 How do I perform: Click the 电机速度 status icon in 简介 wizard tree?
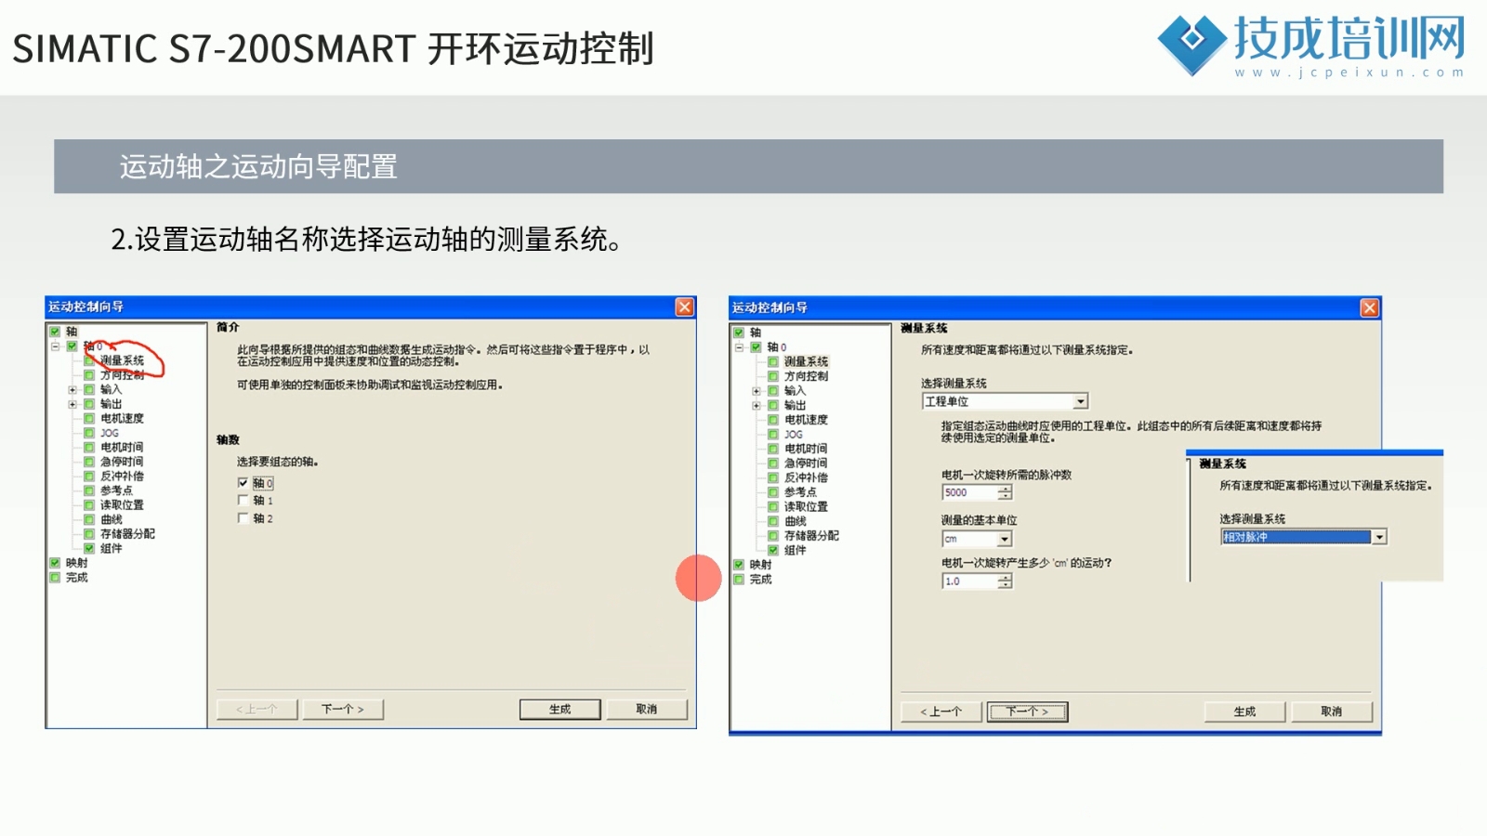[89, 419]
